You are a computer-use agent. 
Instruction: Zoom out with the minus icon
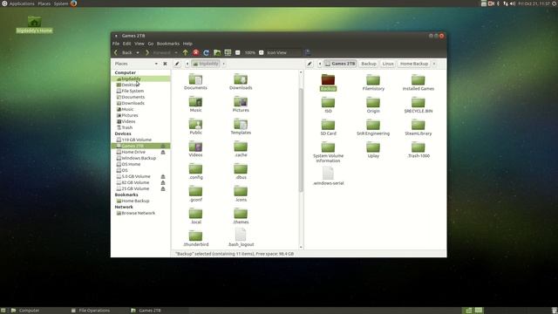238,52
